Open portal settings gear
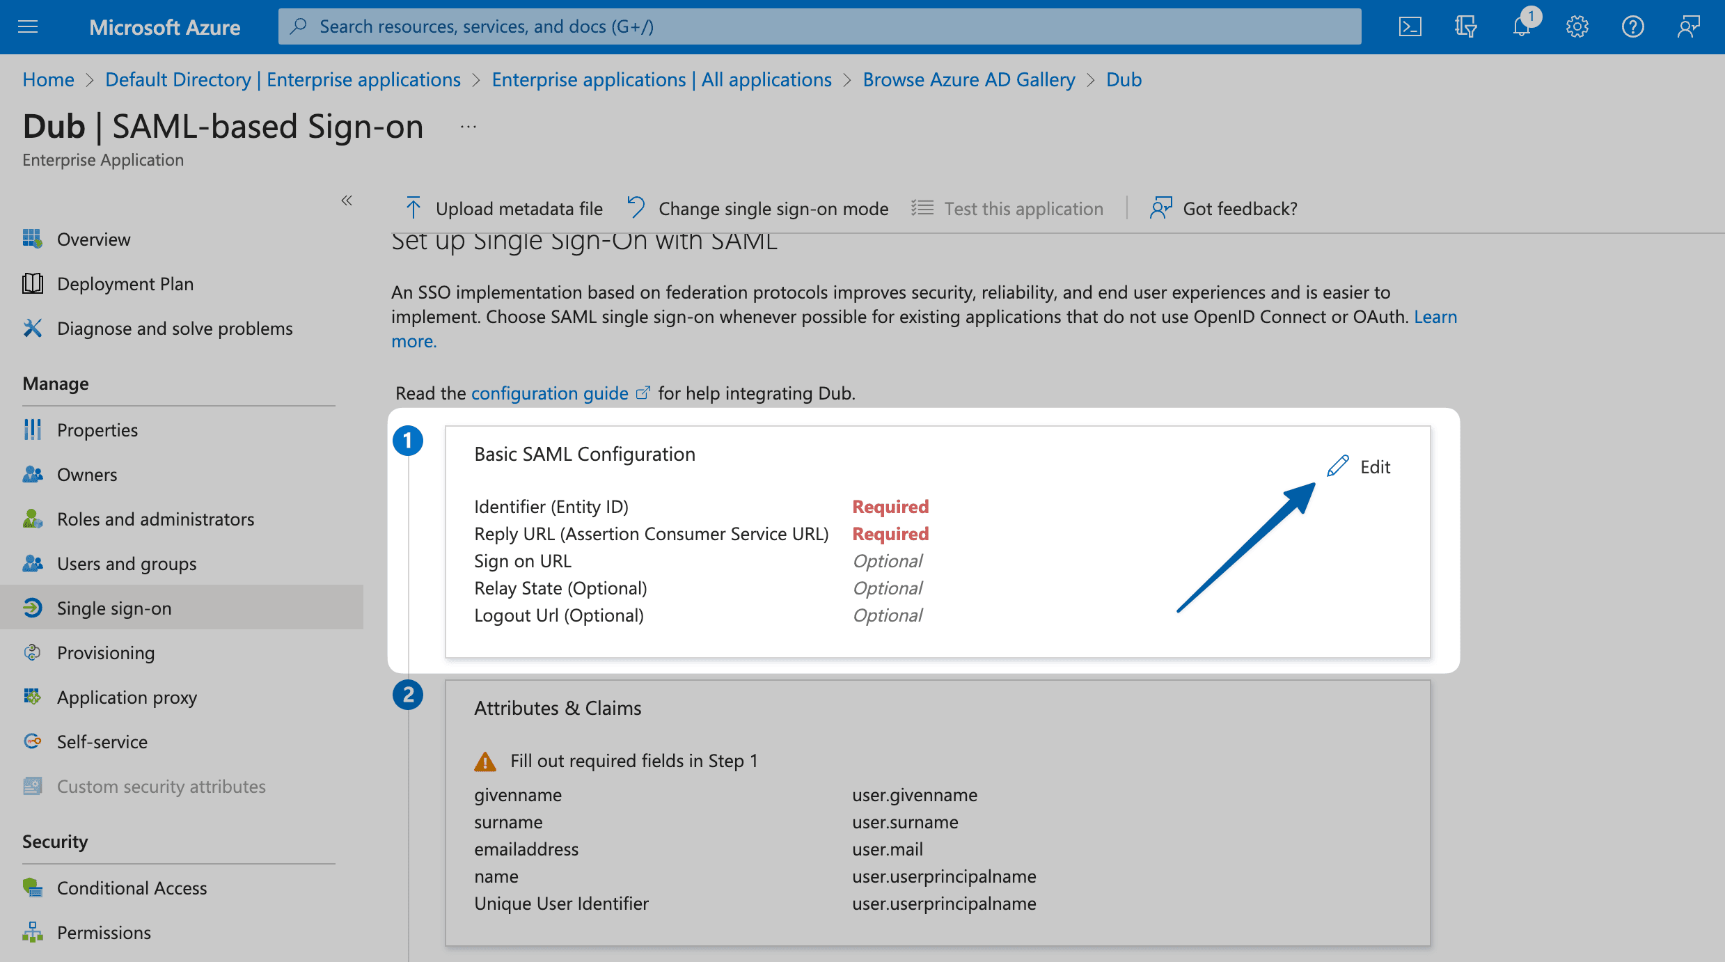Image resolution: width=1725 pixels, height=962 pixels. click(x=1577, y=26)
